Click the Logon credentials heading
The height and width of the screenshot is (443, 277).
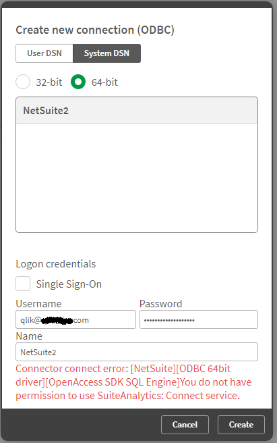[x=56, y=264]
